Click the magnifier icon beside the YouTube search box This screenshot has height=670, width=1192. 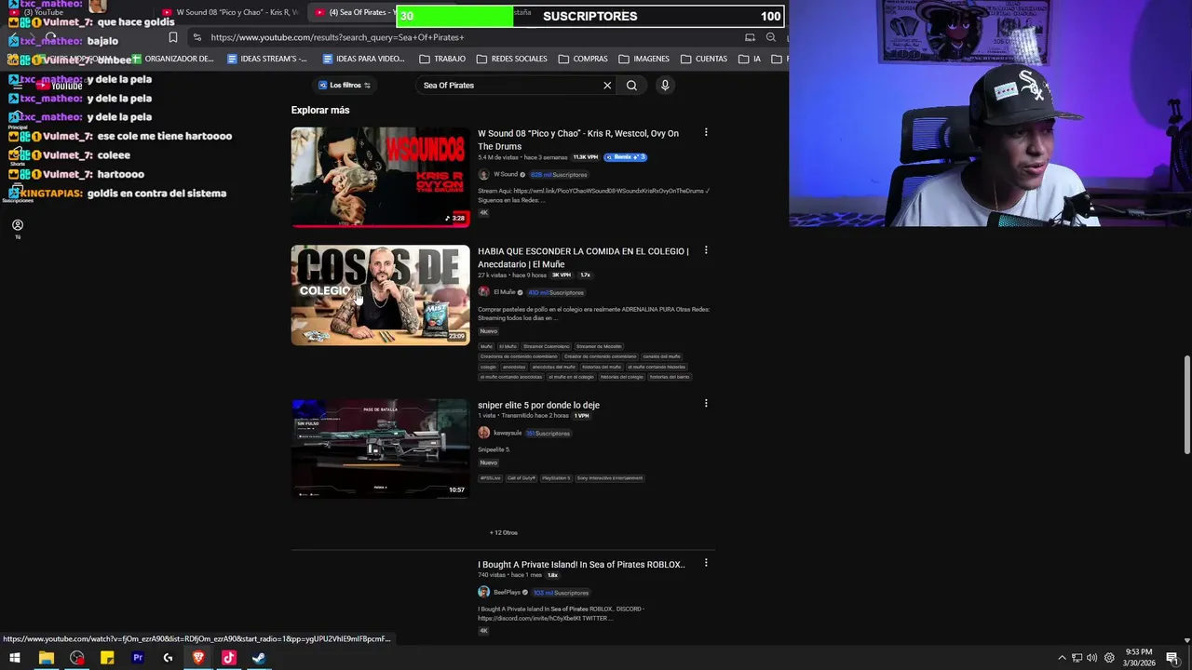pos(631,85)
